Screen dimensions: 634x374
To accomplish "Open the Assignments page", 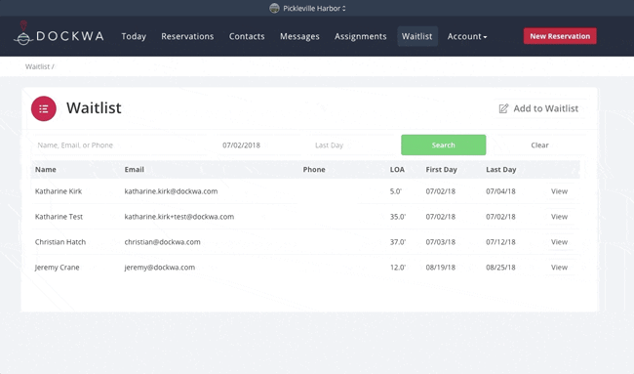I will (360, 36).
